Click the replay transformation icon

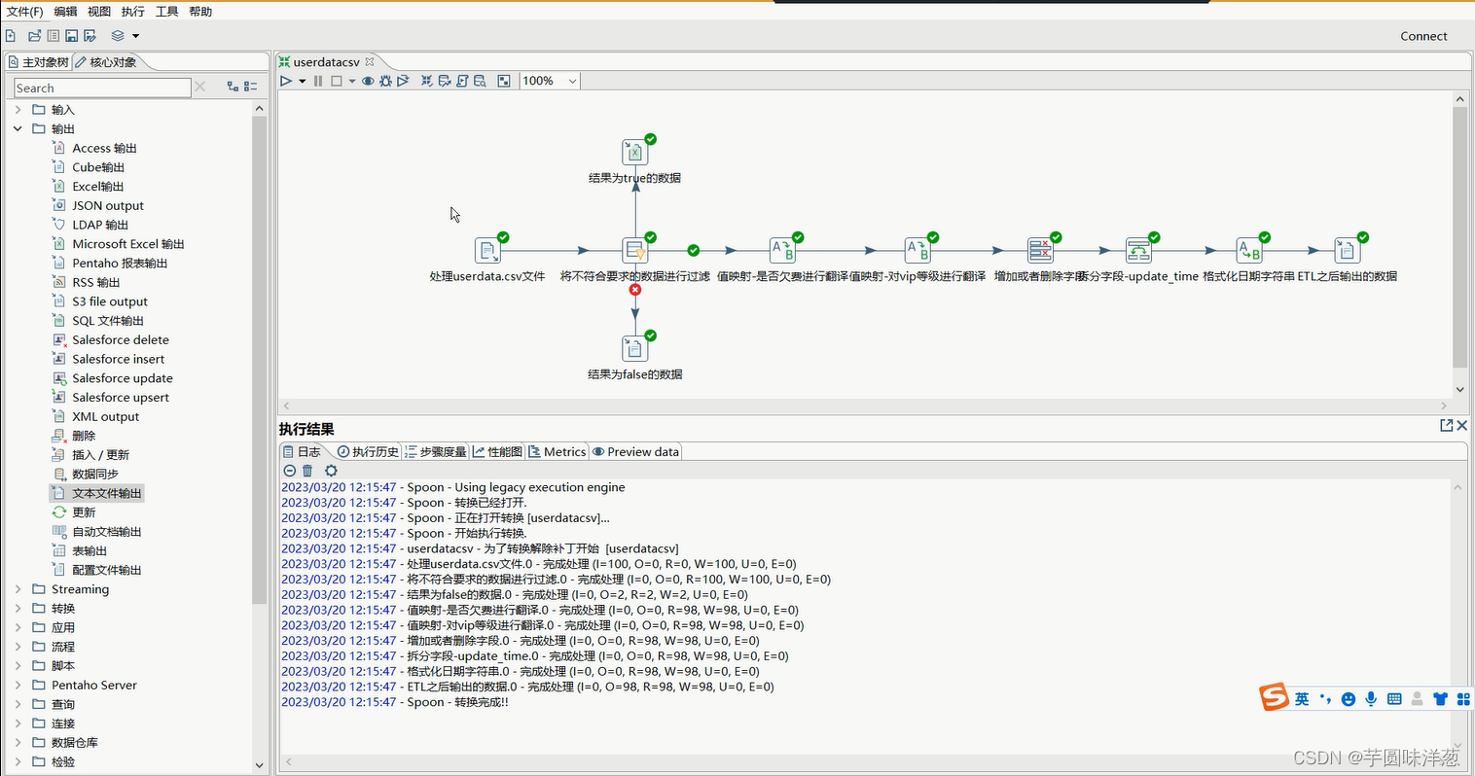[403, 81]
